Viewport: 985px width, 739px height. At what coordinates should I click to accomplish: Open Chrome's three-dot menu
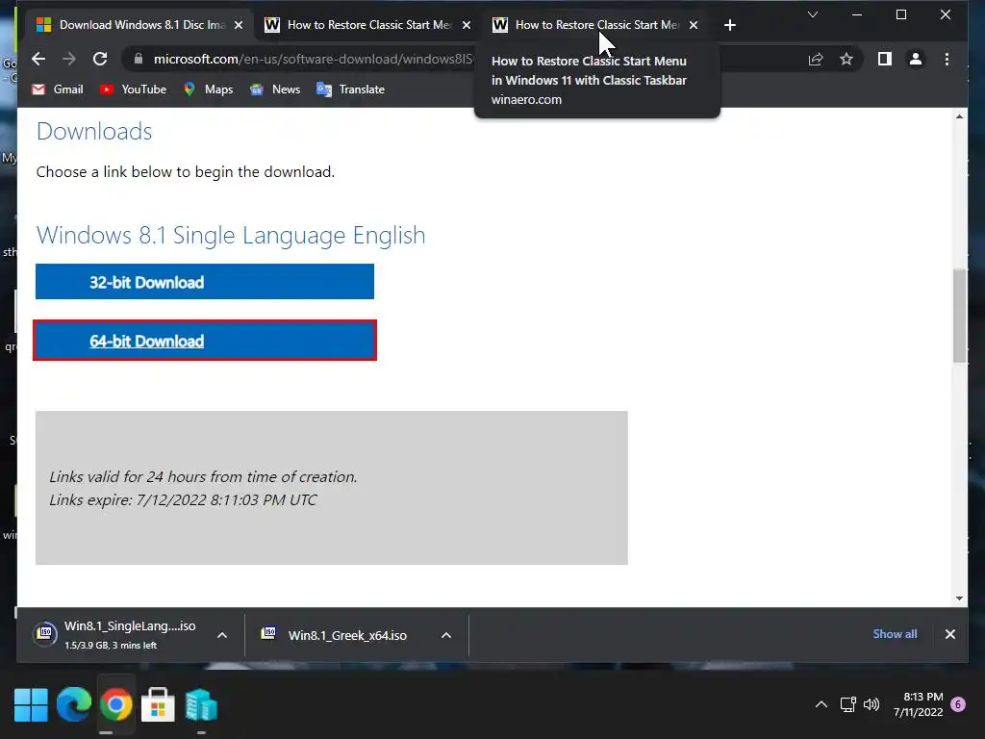click(x=947, y=59)
